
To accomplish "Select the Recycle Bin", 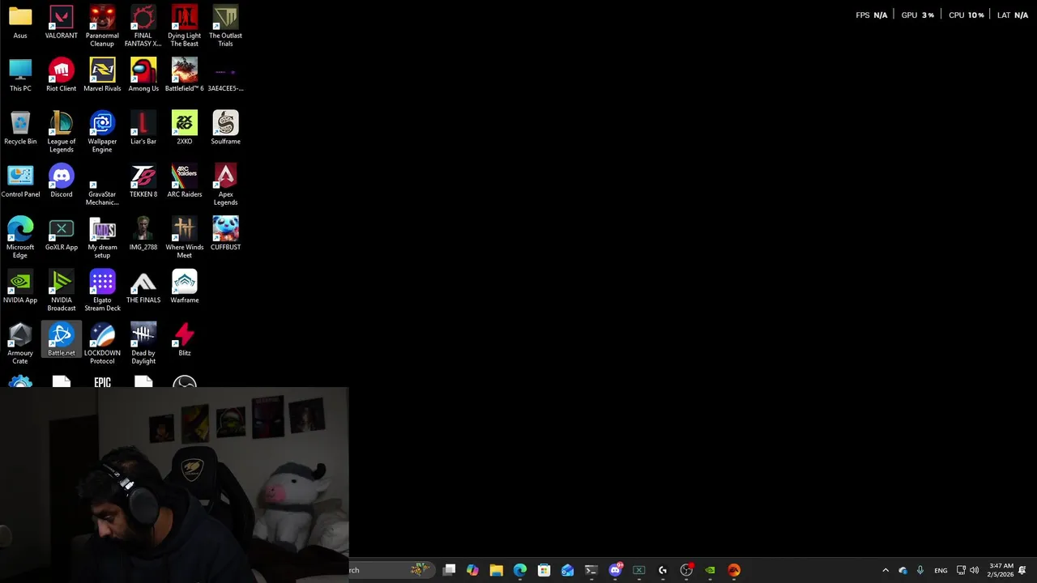I will tap(20, 128).
